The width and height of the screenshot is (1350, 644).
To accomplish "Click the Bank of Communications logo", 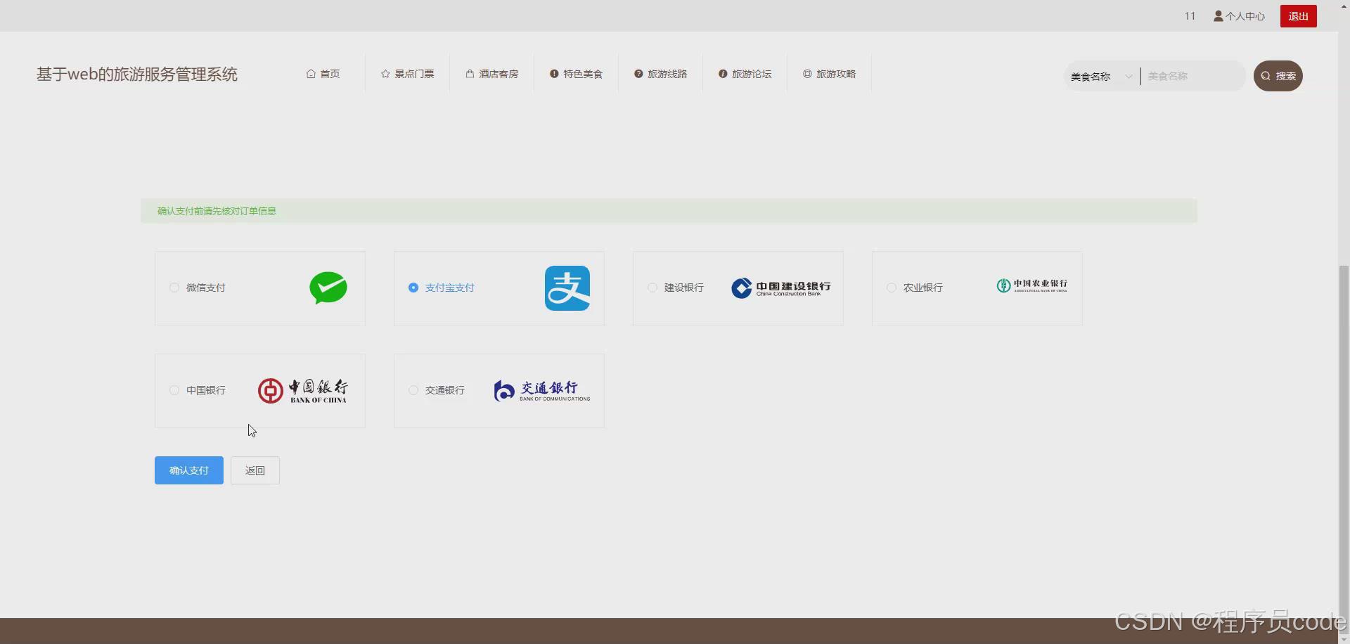I will tap(542, 391).
